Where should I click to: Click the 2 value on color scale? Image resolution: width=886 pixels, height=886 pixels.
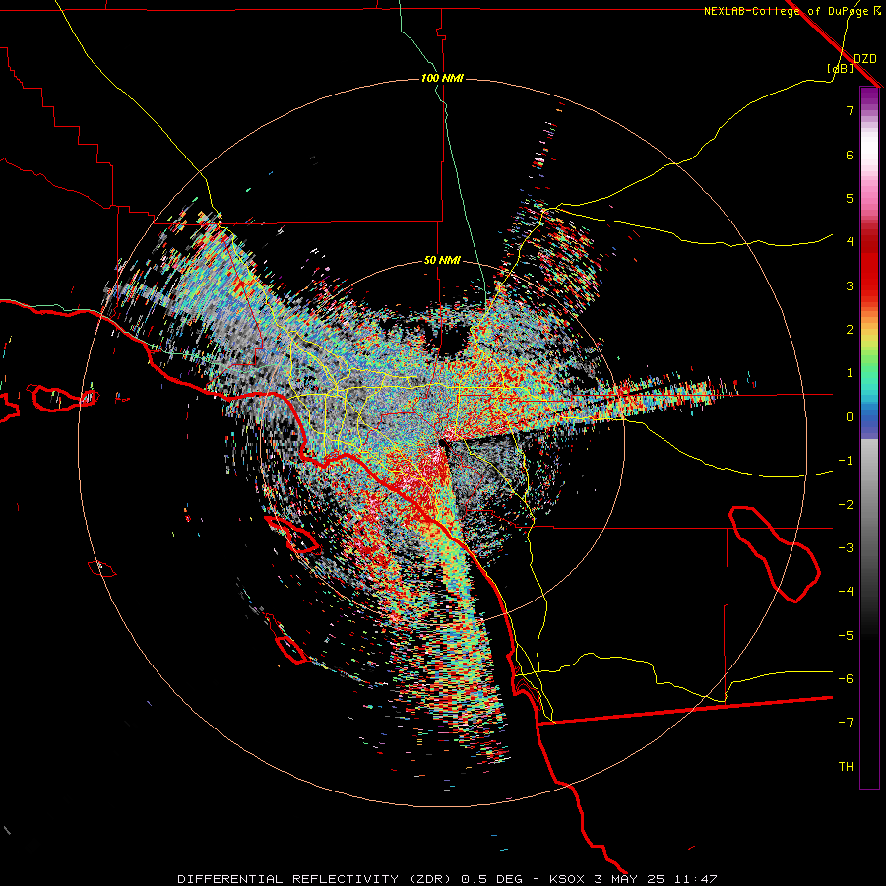(x=850, y=330)
